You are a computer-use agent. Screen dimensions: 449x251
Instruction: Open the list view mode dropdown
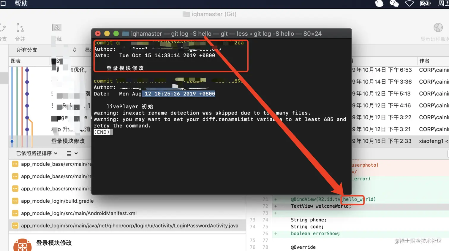click(x=72, y=153)
